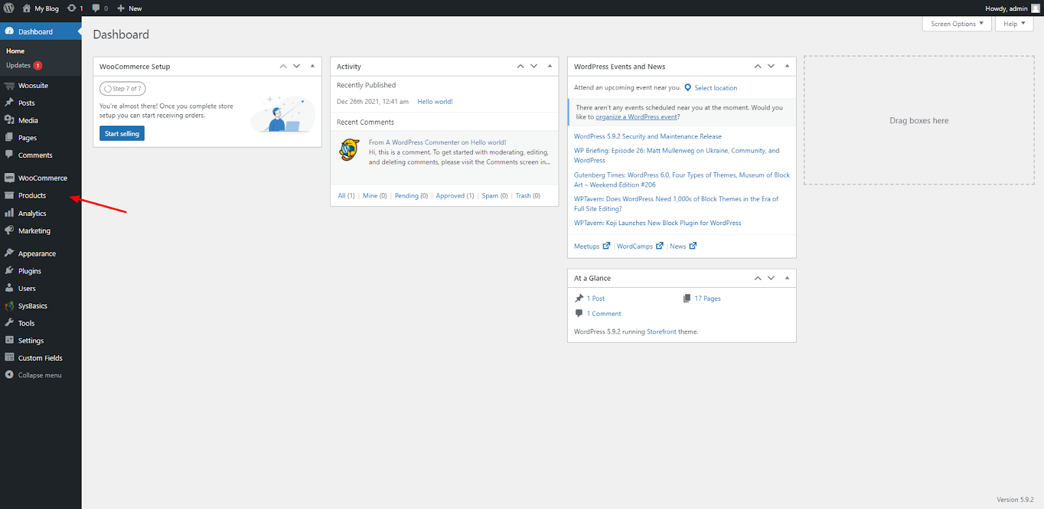Go to the Home submenu

(15, 51)
